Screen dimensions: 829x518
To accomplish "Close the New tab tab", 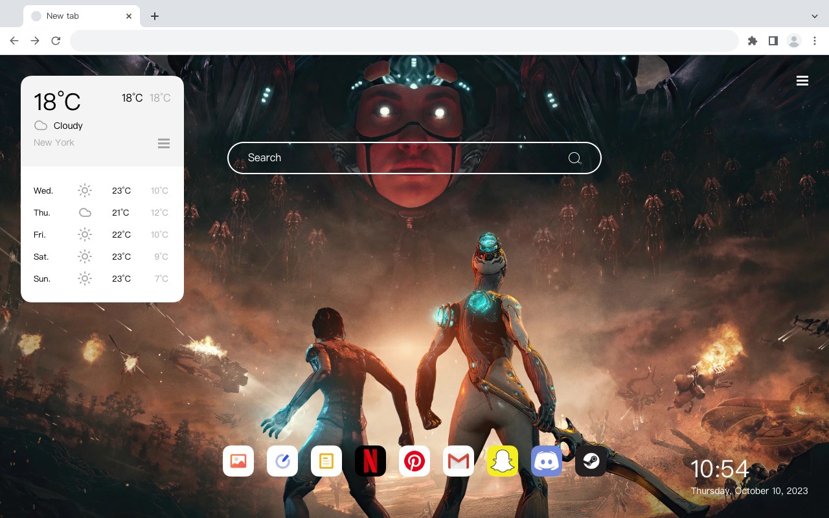I will click(x=130, y=16).
